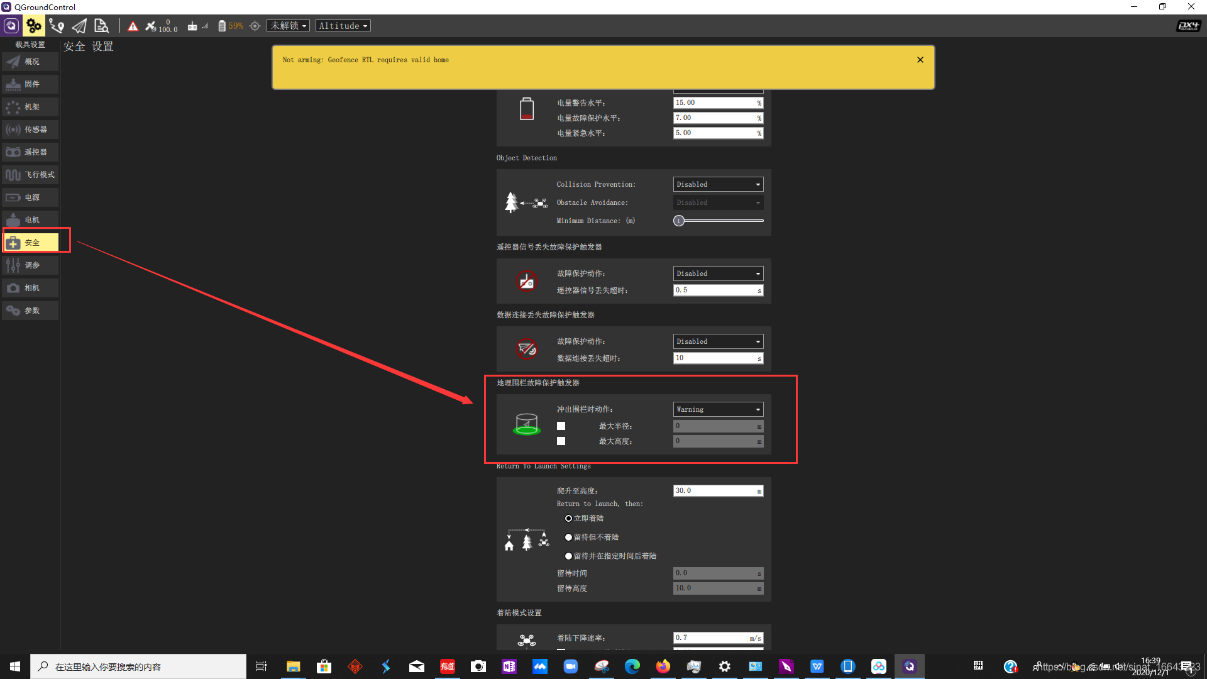The height and width of the screenshot is (679, 1207).
Task: Click the 未解锁 arm status button
Action: coord(288,26)
